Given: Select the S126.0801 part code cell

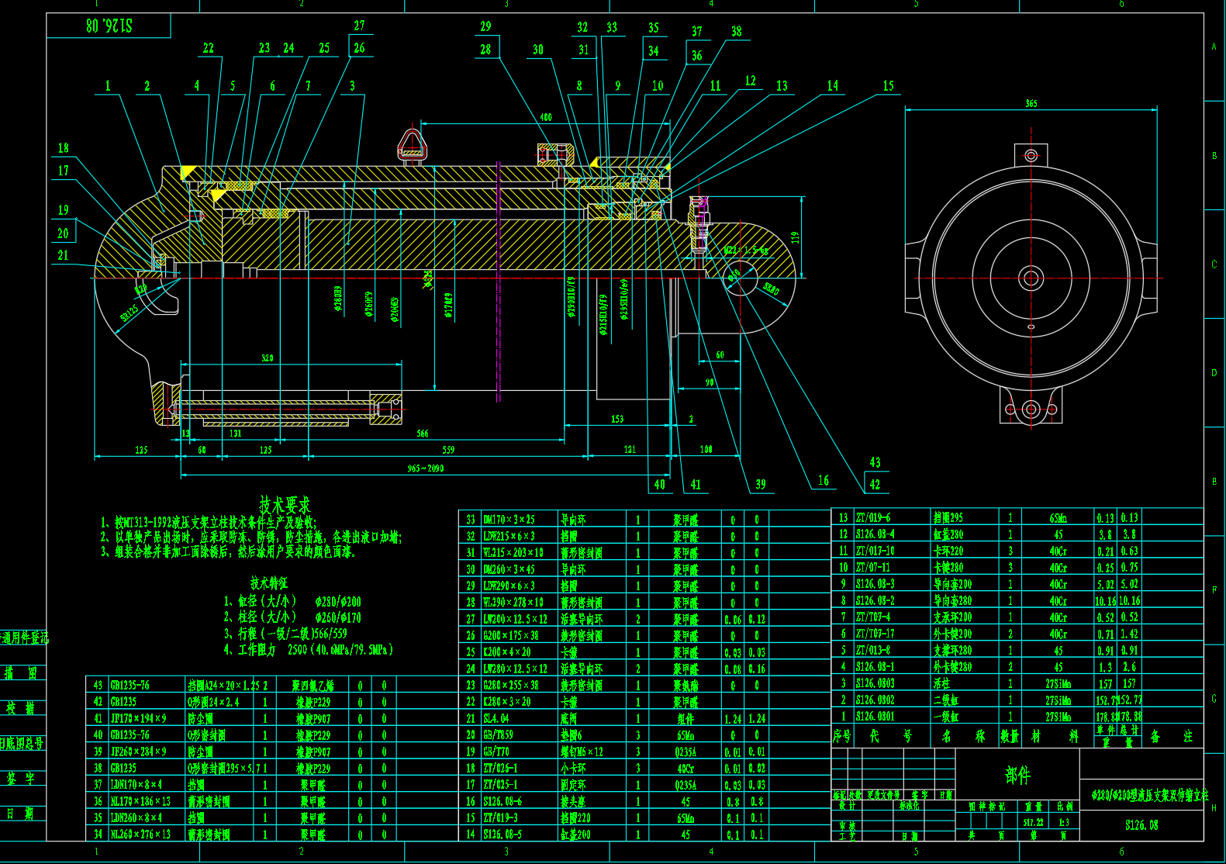Looking at the screenshot, I should pyautogui.click(x=875, y=717).
